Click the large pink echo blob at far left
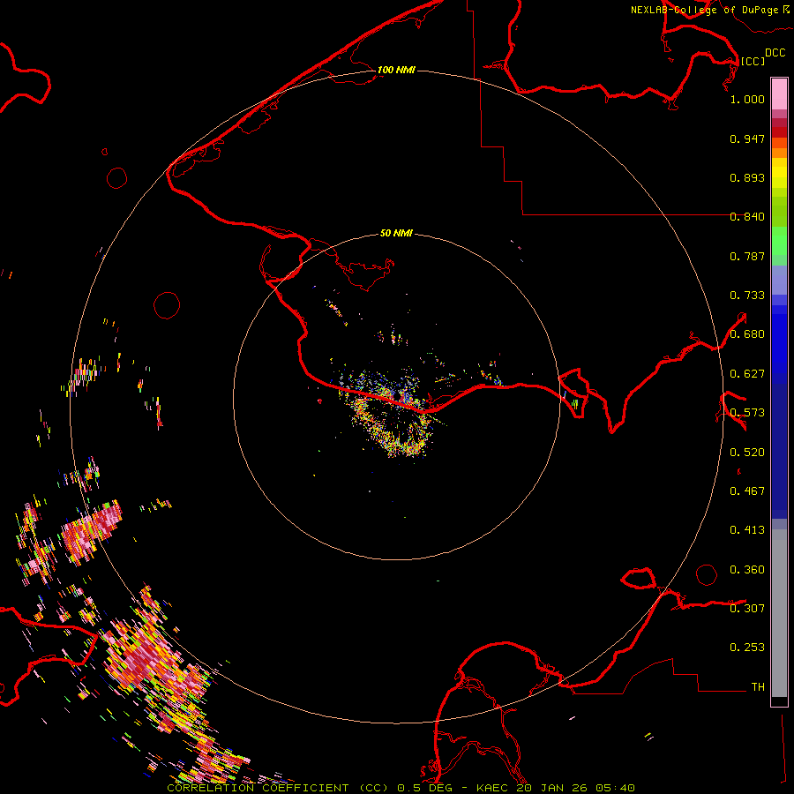Screen dimensions: 794x794 point(86,534)
